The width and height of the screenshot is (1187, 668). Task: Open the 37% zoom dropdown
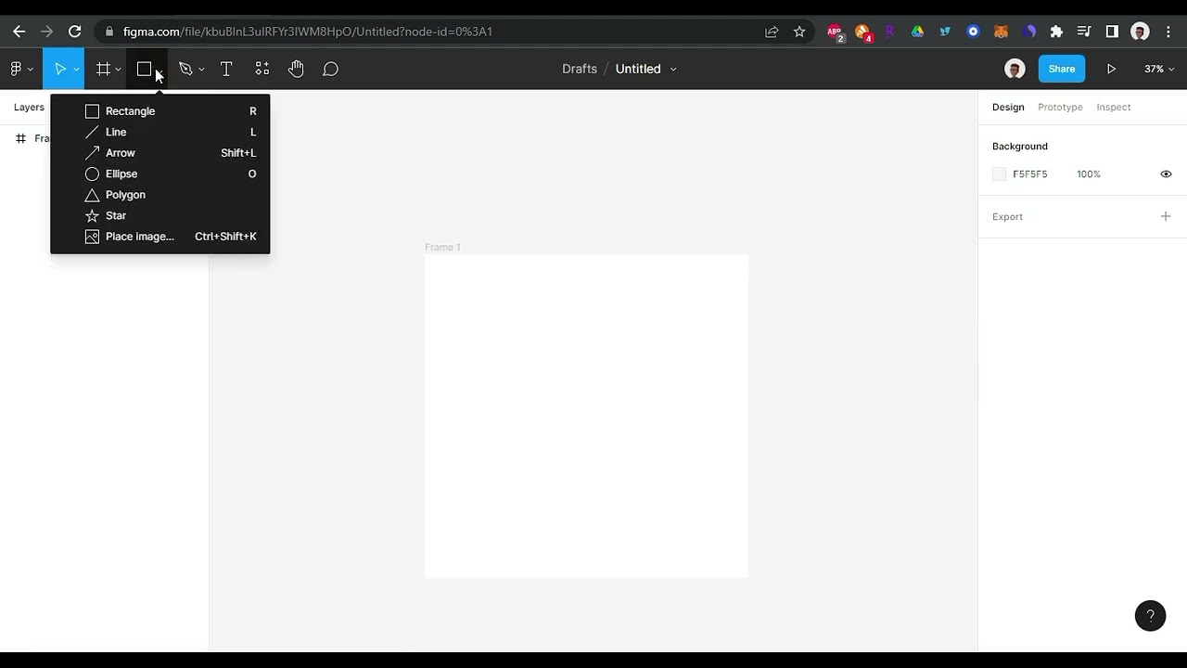(1159, 69)
